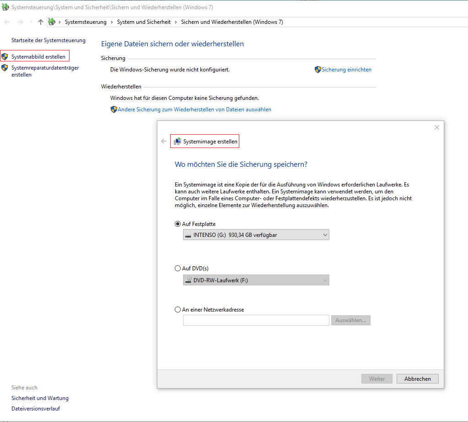Viewport: 468px width, 422px height.
Task: Expand chevron before Systemsteuerung in the address bar
Action: tap(59, 22)
